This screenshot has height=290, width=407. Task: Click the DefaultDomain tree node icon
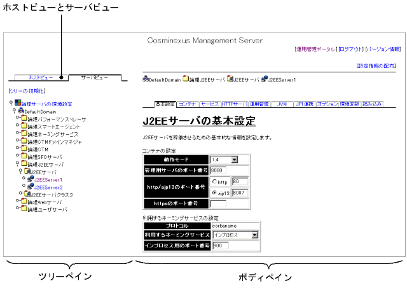[x=21, y=111]
